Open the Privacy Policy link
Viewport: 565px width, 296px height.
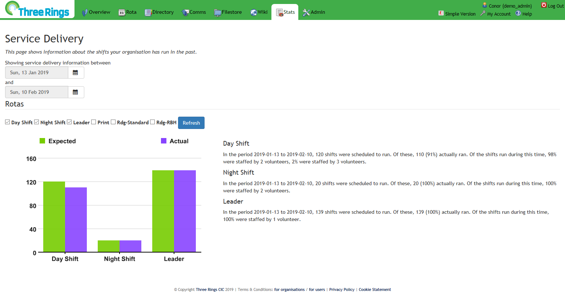tap(342, 289)
